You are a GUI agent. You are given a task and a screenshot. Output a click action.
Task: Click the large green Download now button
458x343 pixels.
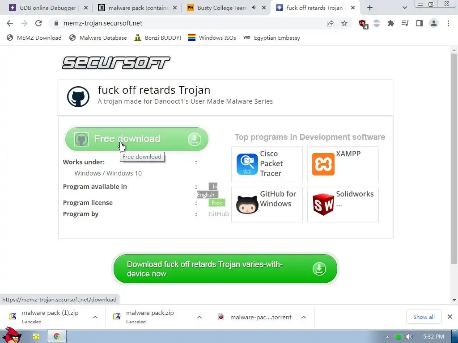click(x=225, y=268)
